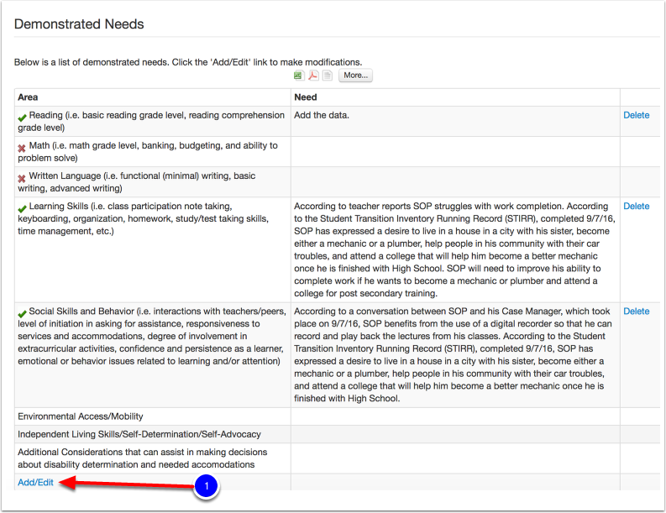The height and width of the screenshot is (513, 666).
Task: Click the green checkmark beside Reading
Action: (22, 118)
